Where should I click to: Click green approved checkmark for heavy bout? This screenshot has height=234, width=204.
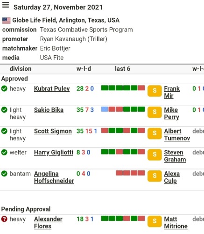click(4, 88)
